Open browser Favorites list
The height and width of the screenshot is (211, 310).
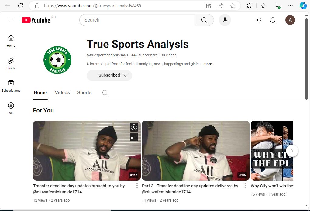coord(264,6)
